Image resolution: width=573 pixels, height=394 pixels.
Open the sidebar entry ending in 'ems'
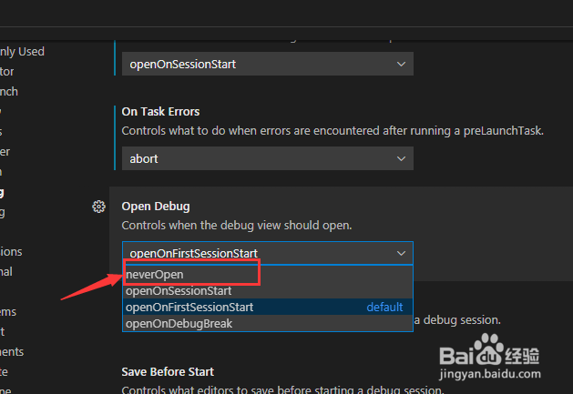coord(8,312)
